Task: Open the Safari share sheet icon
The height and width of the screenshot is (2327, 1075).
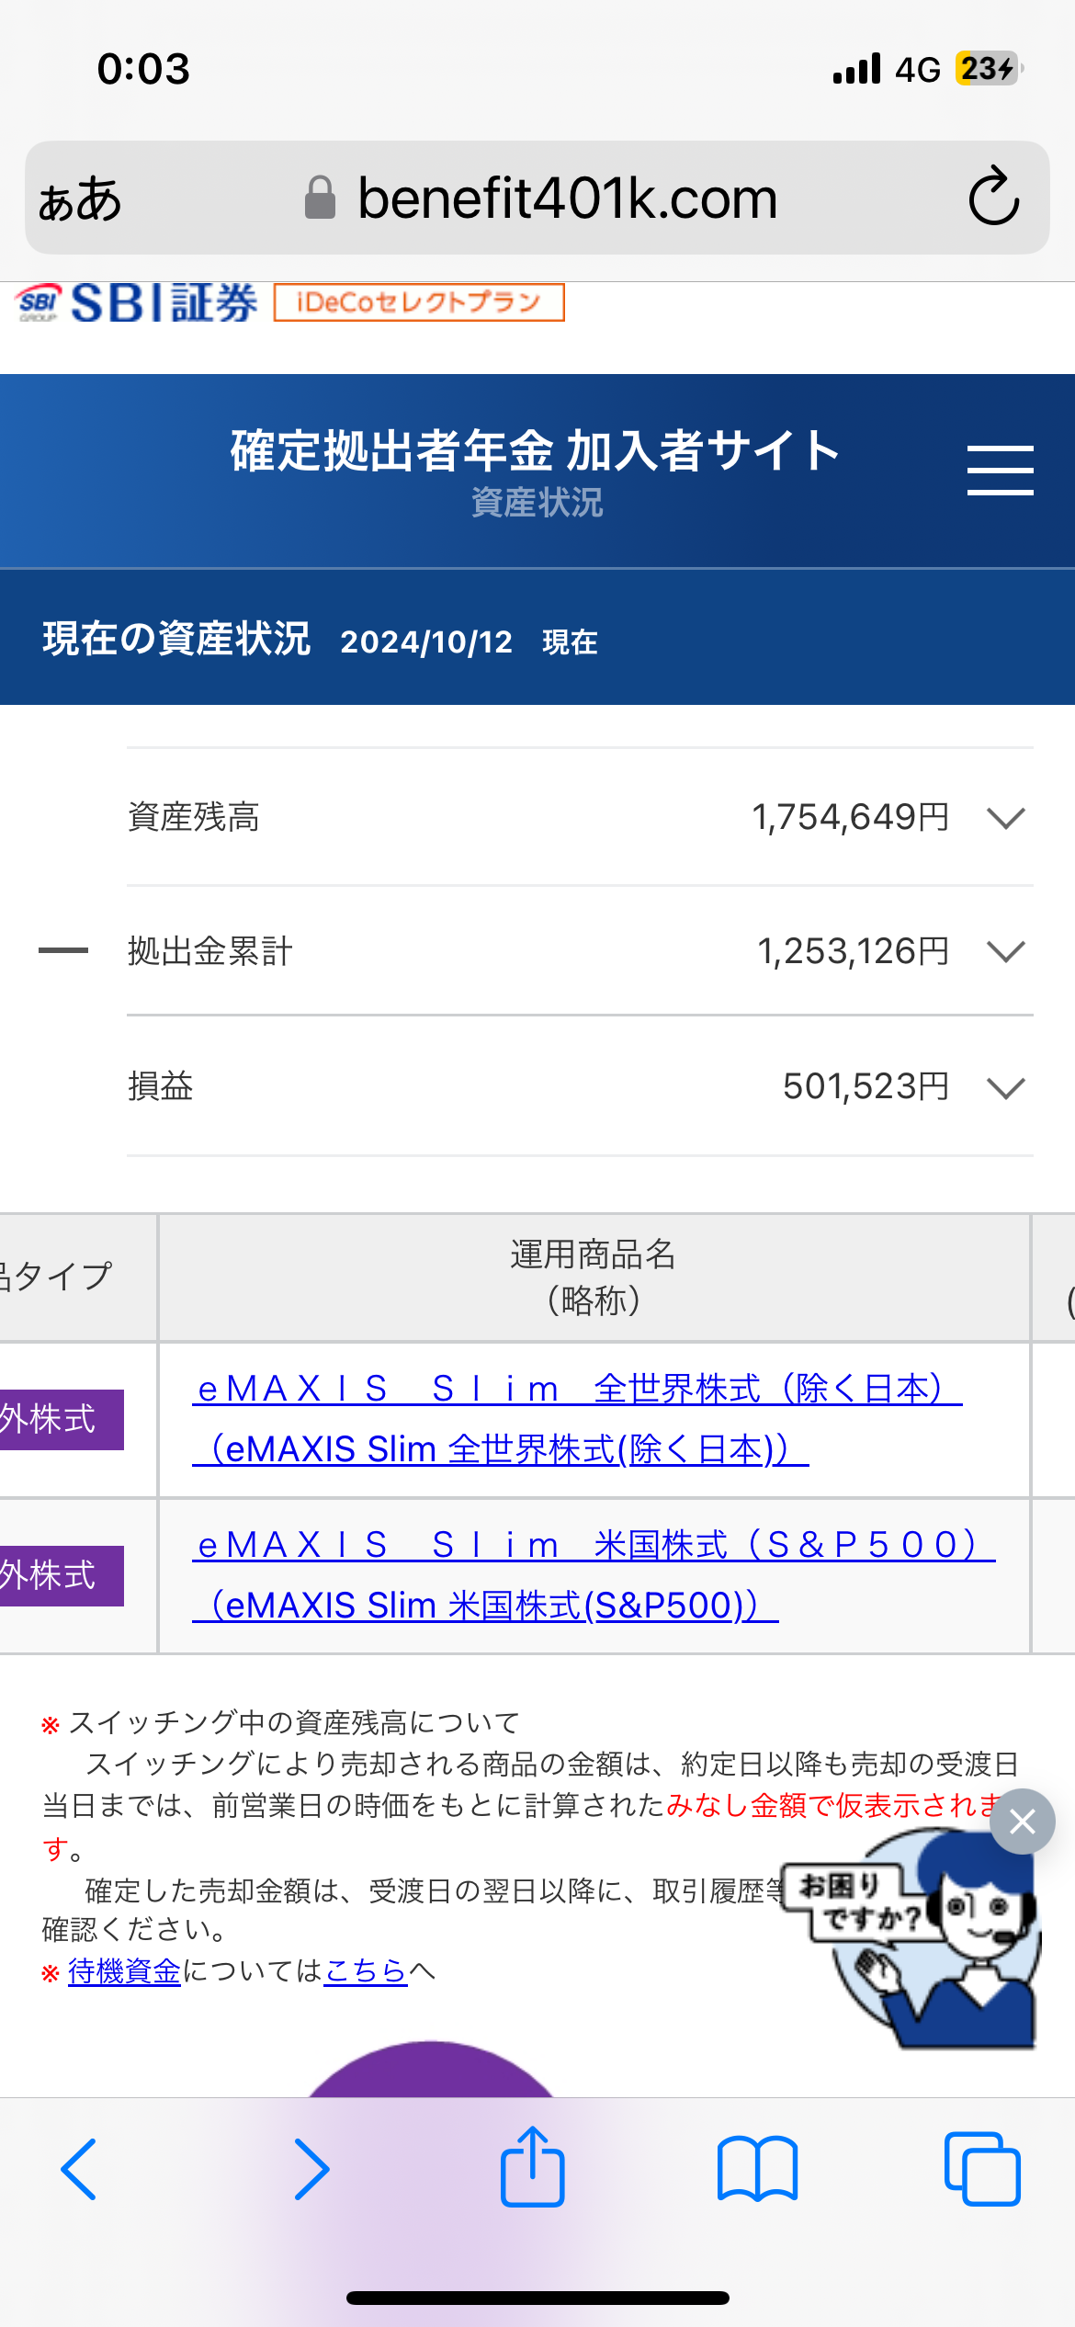Action: (x=532, y=2166)
